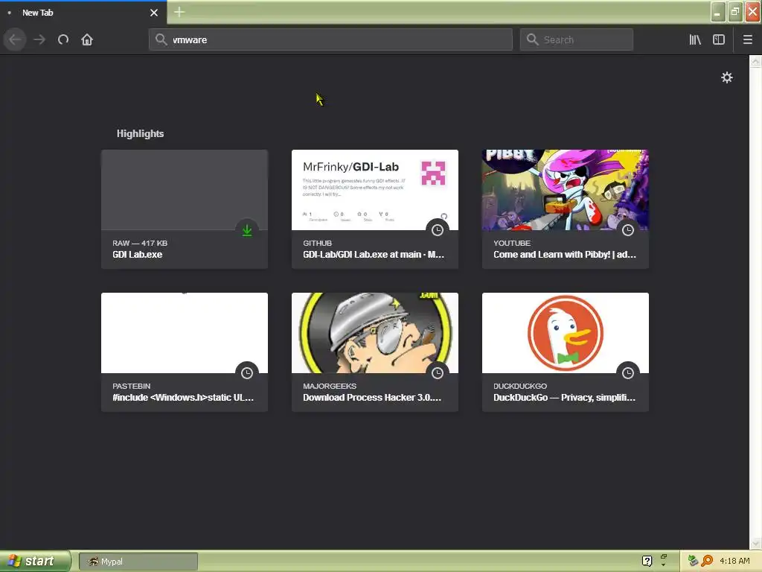Viewport: 762px width, 572px height.
Task: Open the DuckDuckGo logo thumbnail
Action: tap(566, 333)
